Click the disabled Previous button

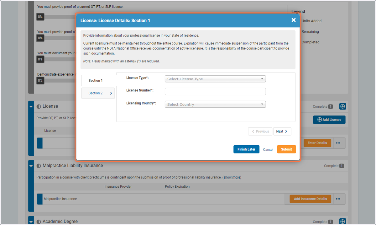pos(260,131)
